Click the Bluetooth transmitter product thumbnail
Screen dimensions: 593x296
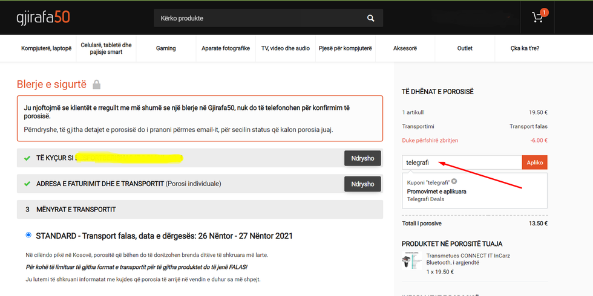(x=412, y=262)
